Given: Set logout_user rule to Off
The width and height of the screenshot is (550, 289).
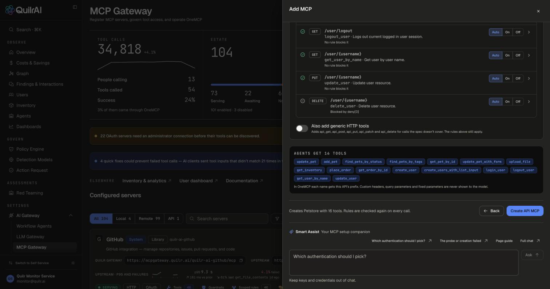Looking at the screenshot, I should [x=518, y=32].
